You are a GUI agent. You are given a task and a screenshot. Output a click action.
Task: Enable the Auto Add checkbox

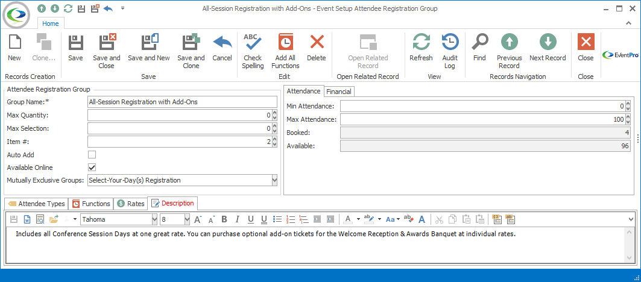click(x=92, y=155)
